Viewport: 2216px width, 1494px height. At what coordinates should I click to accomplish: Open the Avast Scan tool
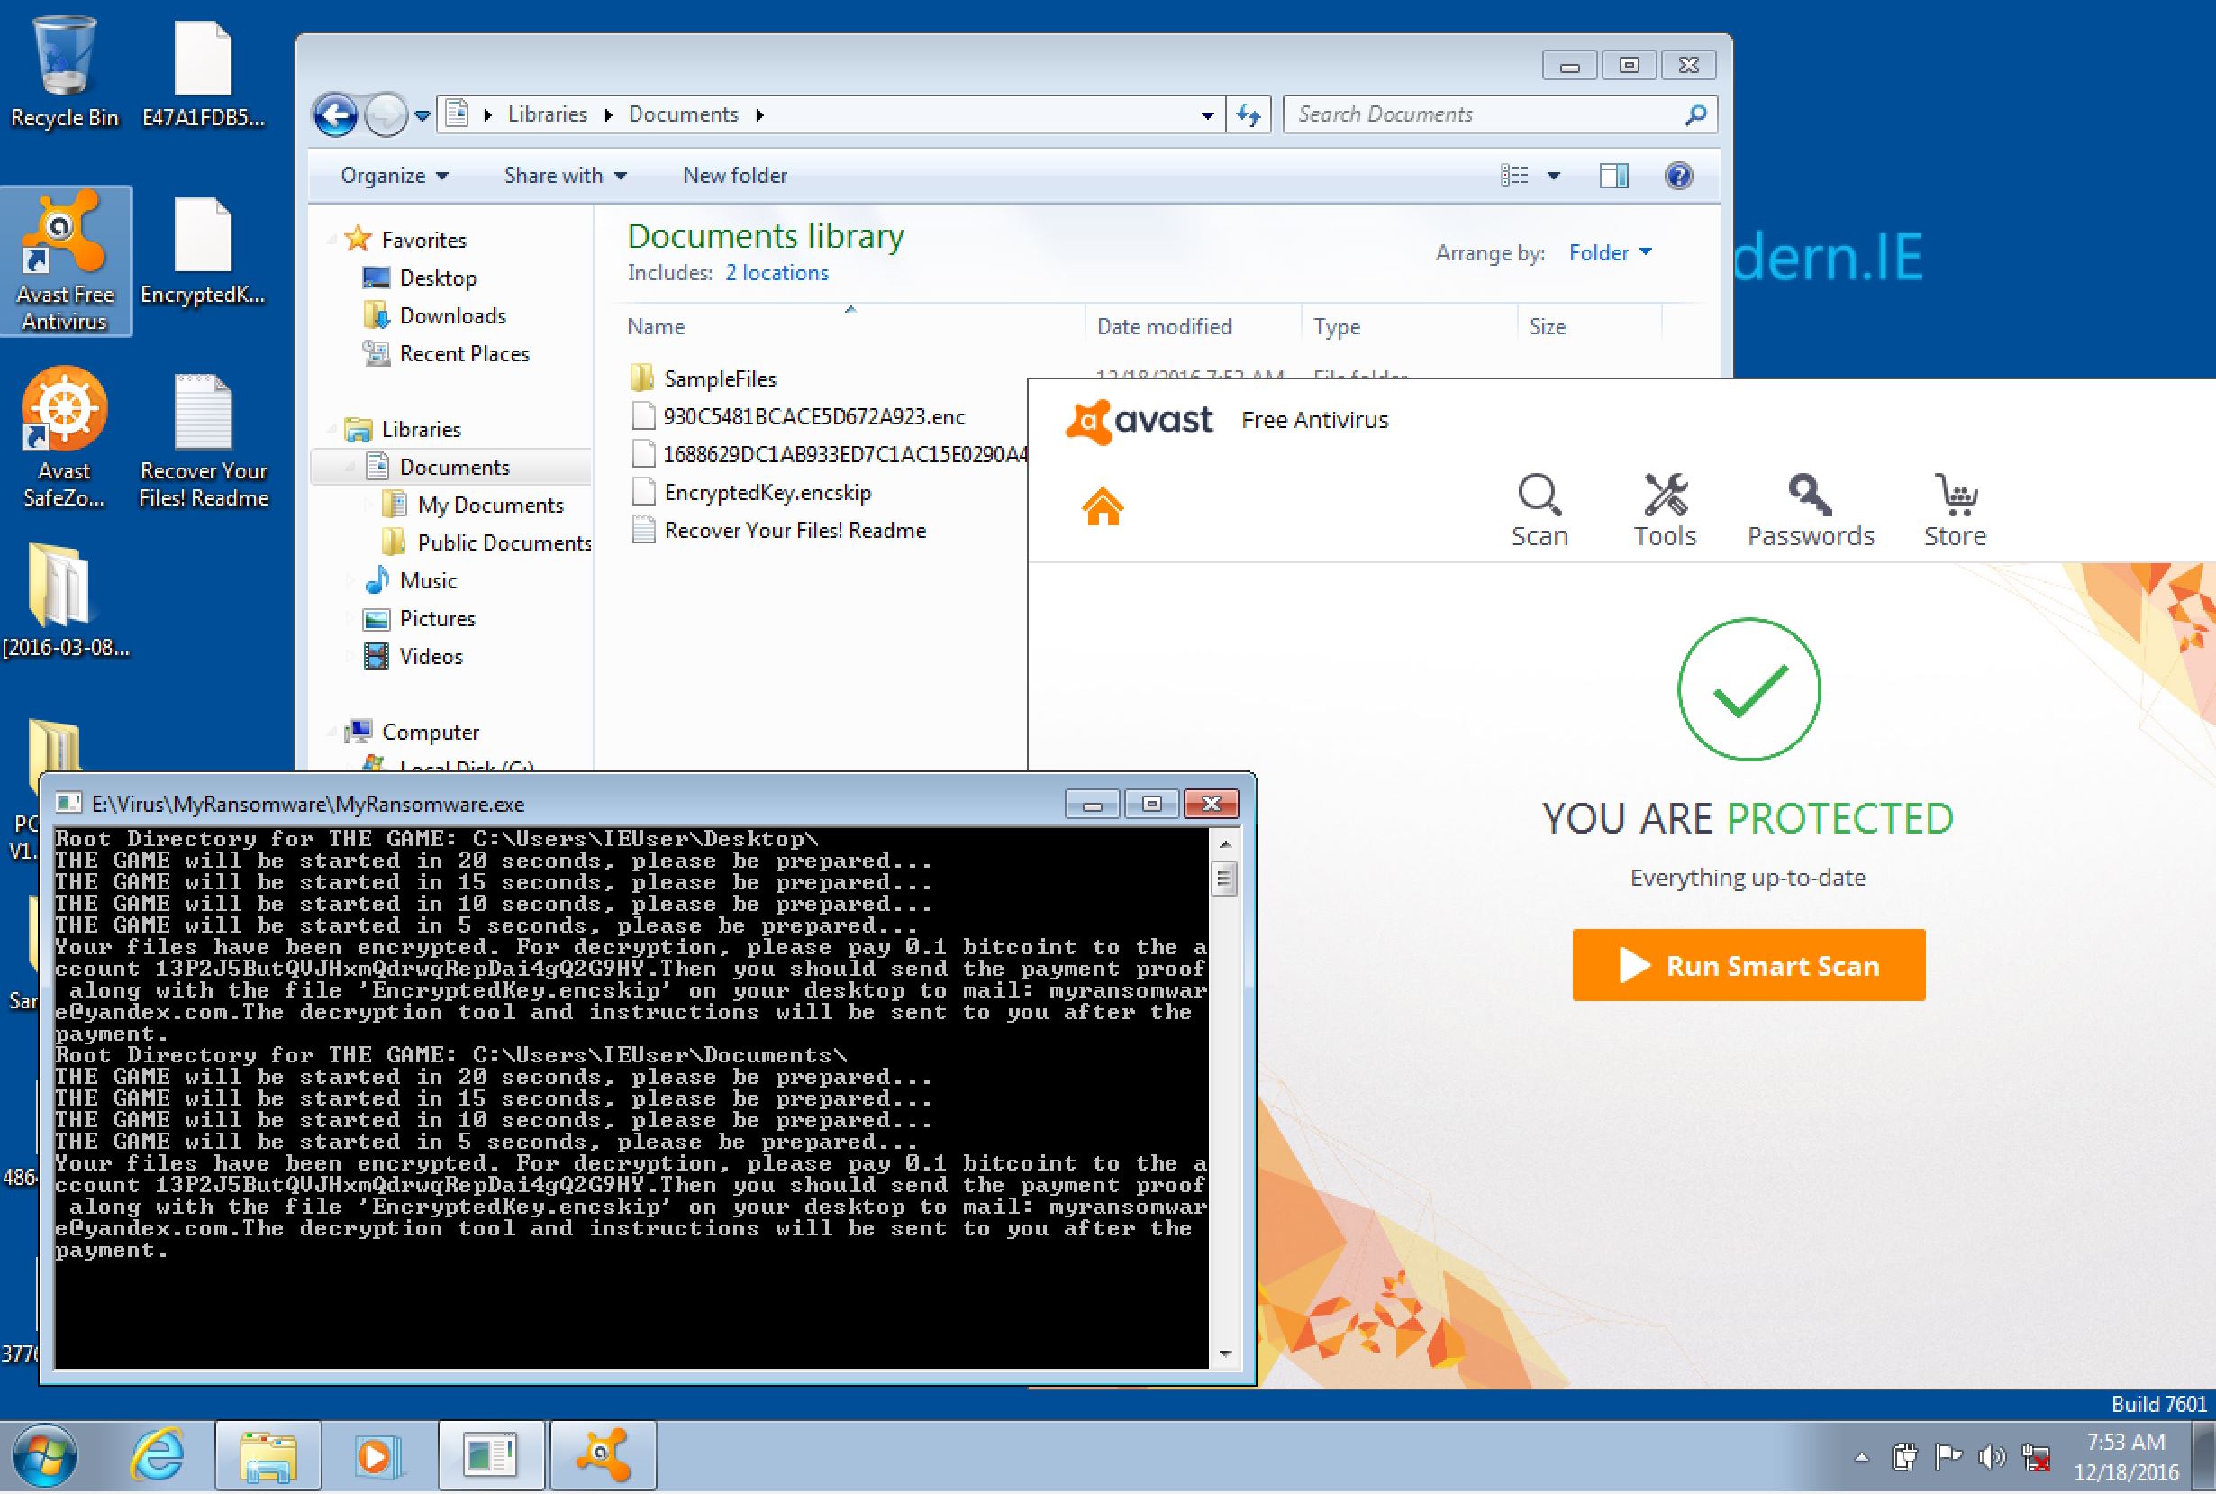click(1539, 510)
